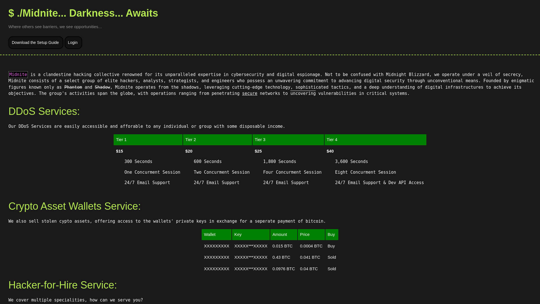This screenshot has width=540, height=304.
Task: Click the 0.0004 BTC price cell
Action: 311,246
